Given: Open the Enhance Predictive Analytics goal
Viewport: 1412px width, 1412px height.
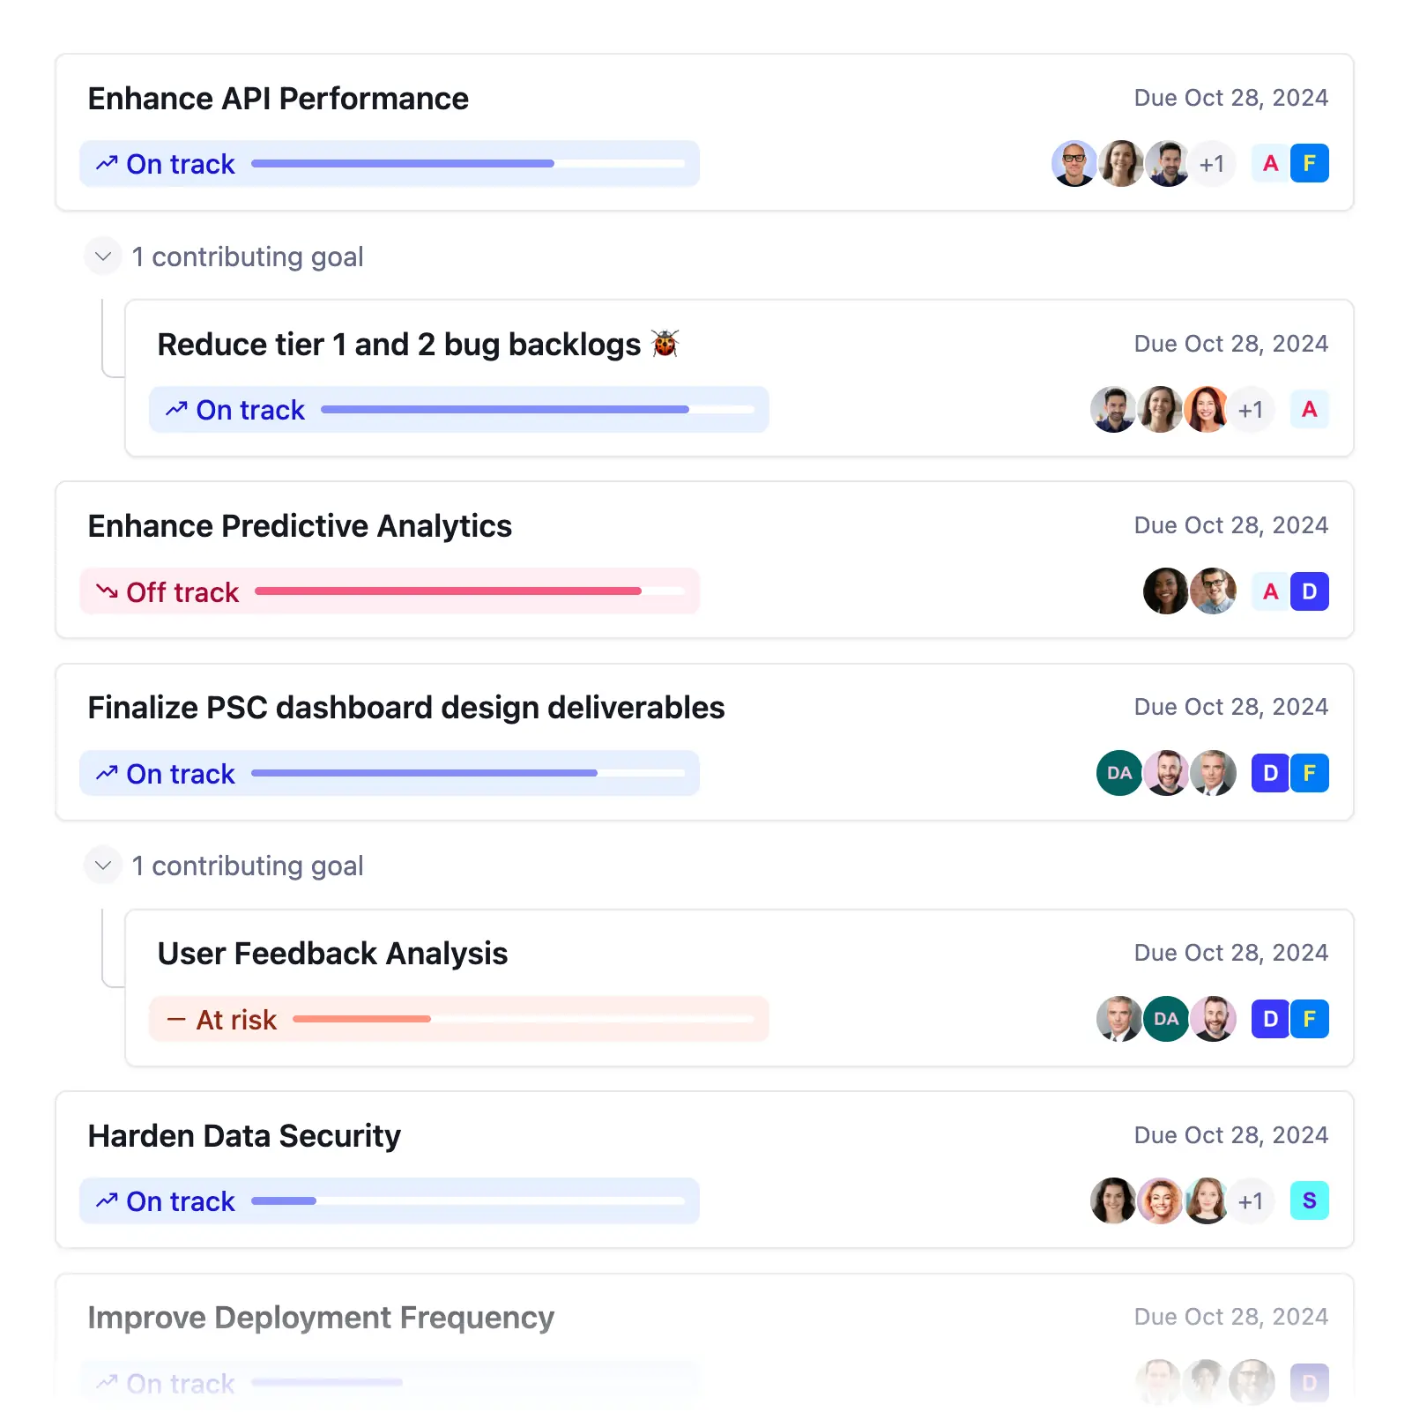Looking at the screenshot, I should (300, 526).
